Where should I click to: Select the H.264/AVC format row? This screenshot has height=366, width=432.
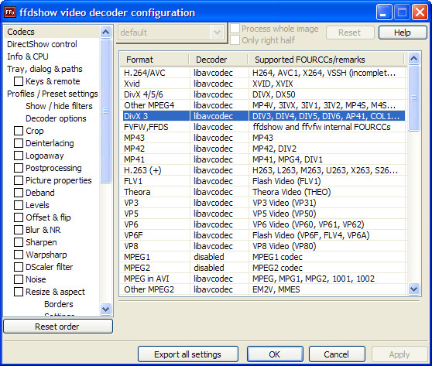point(264,73)
